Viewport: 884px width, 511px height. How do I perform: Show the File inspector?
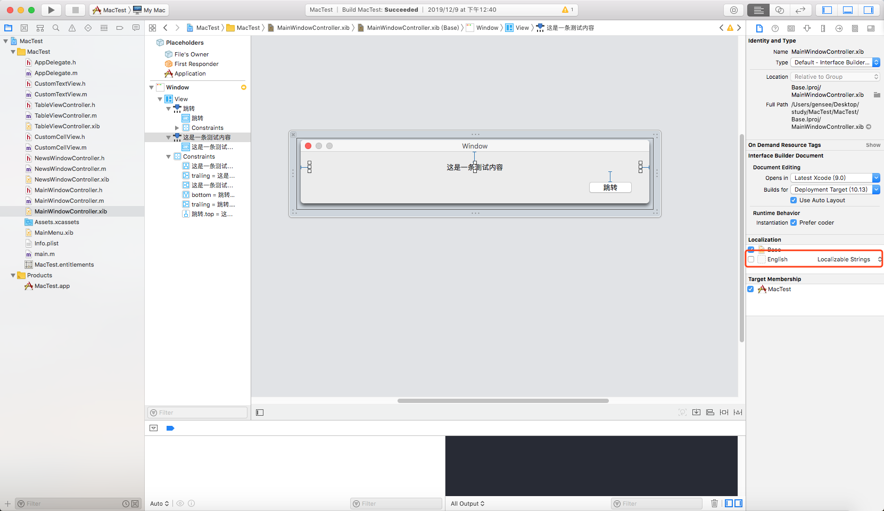click(x=759, y=28)
